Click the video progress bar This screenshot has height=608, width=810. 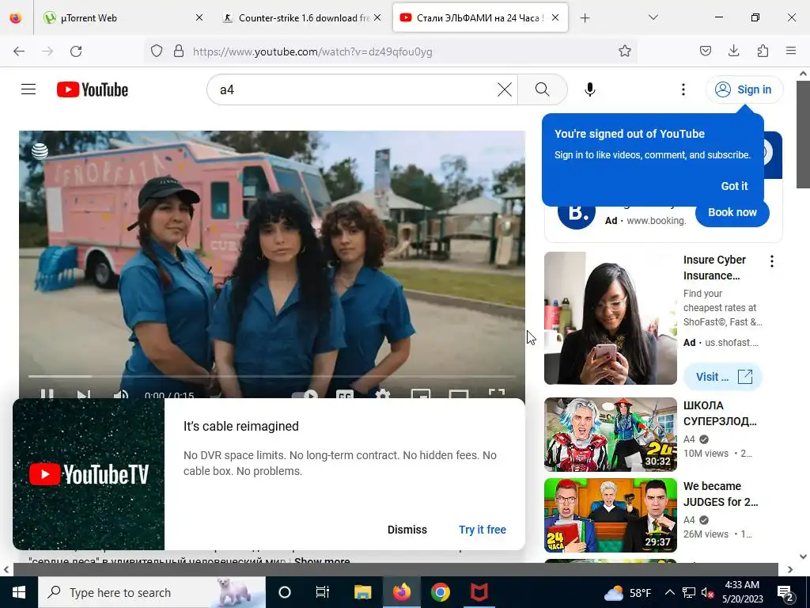[x=272, y=376]
